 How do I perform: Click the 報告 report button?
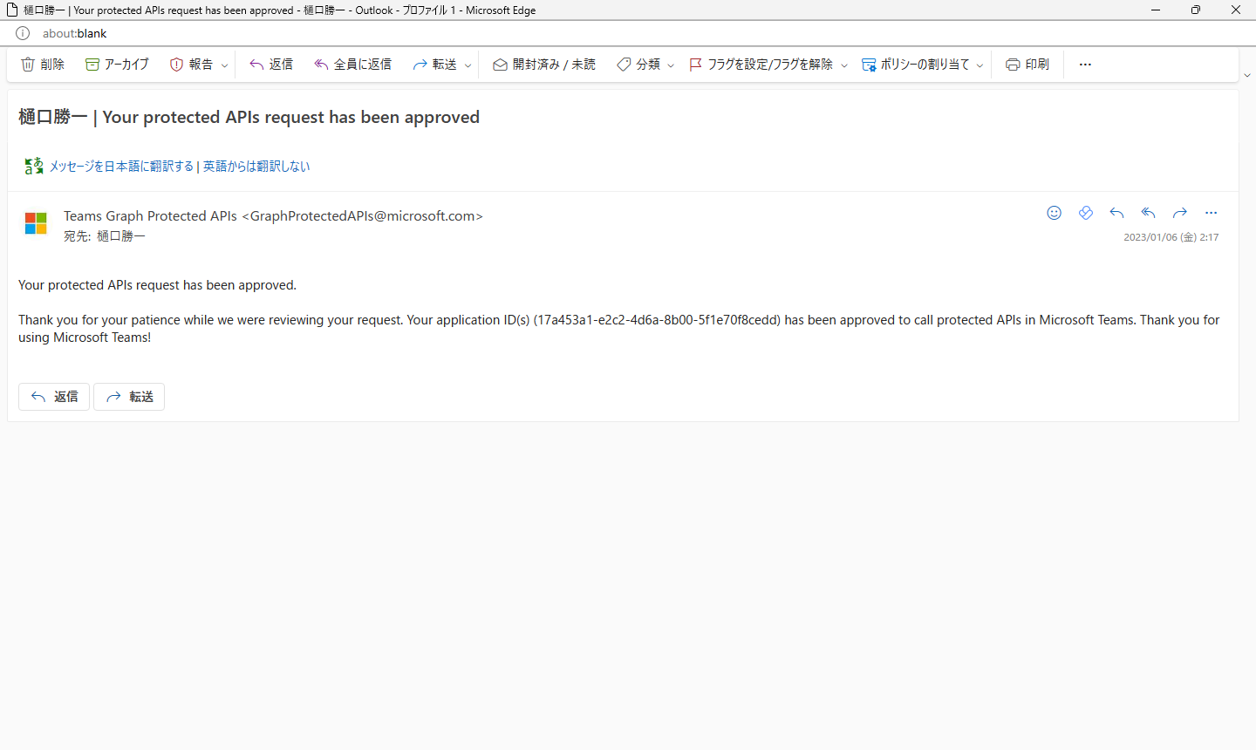click(x=191, y=65)
